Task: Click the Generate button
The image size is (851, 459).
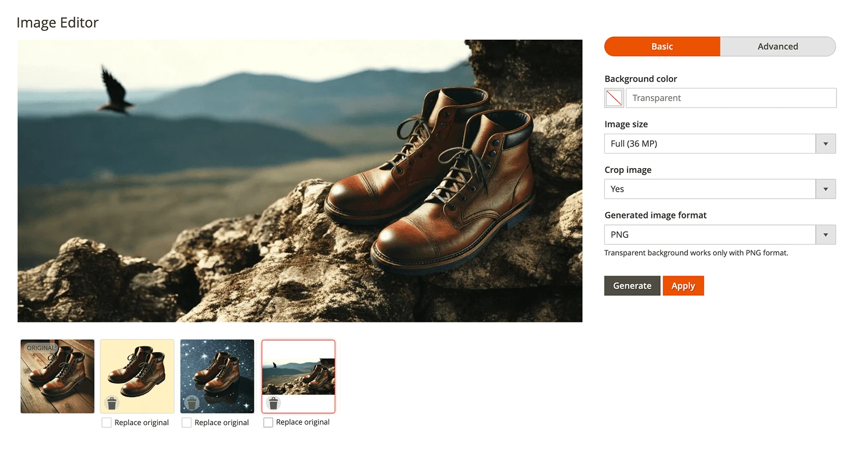Action: (632, 286)
